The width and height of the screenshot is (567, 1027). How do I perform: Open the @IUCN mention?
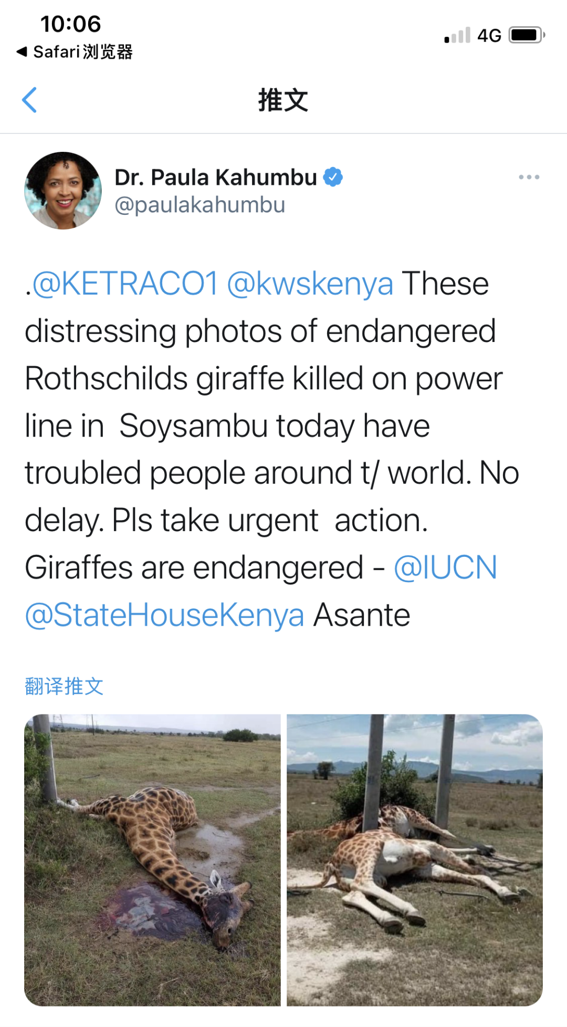coord(445,568)
